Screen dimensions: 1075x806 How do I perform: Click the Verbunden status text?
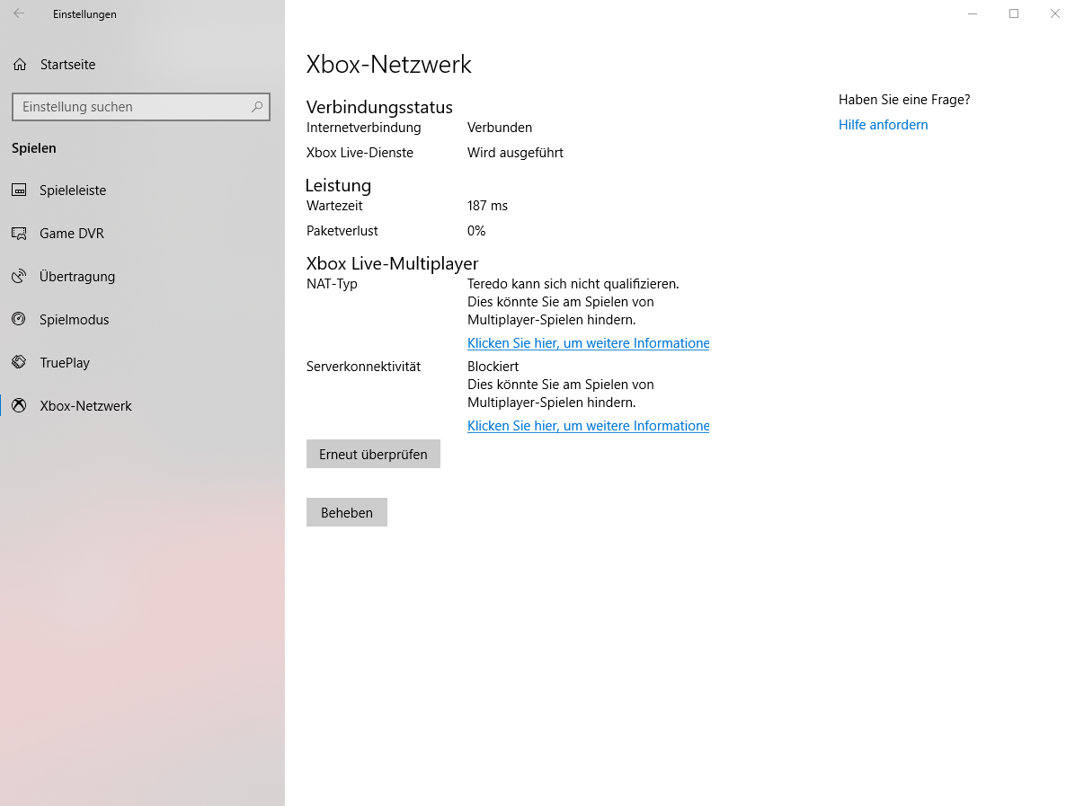500,128
